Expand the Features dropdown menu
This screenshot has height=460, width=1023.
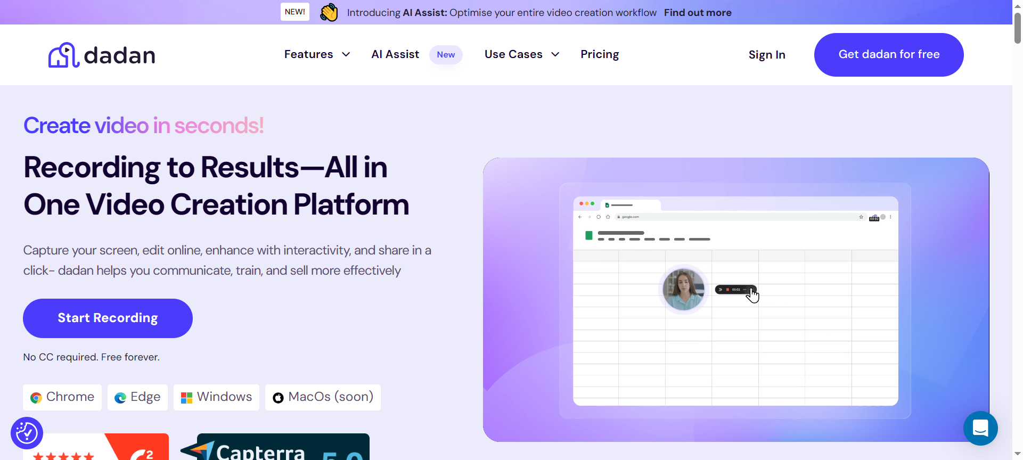pyautogui.click(x=309, y=54)
